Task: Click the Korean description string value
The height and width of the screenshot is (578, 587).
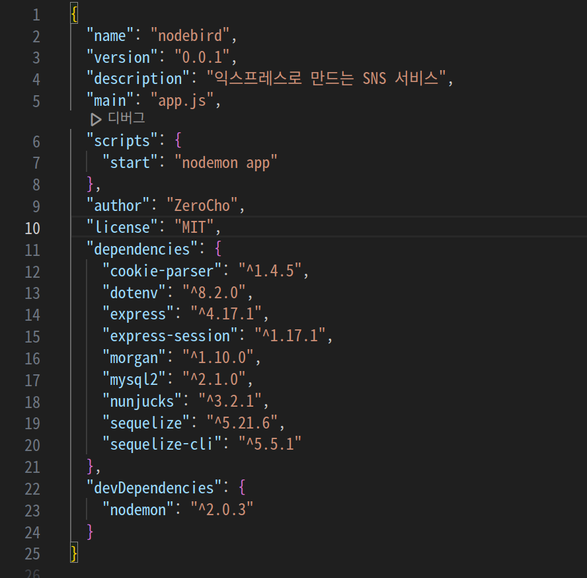Action: pyautogui.click(x=327, y=78)
